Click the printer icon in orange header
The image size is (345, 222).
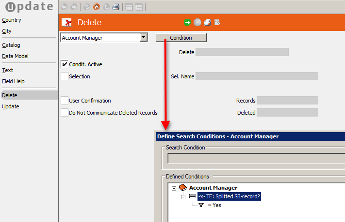(x=207, y=22)
